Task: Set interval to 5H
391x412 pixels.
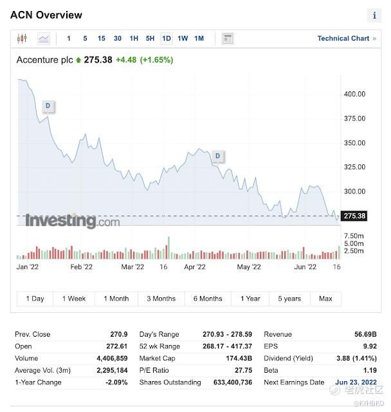Action: click(150, 39)
